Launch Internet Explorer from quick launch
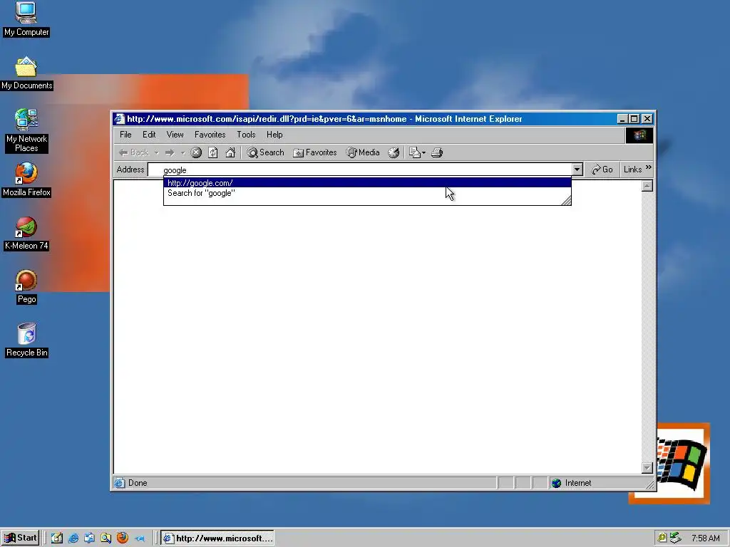Viewport: 730px width, 547px height. [73, 538]
